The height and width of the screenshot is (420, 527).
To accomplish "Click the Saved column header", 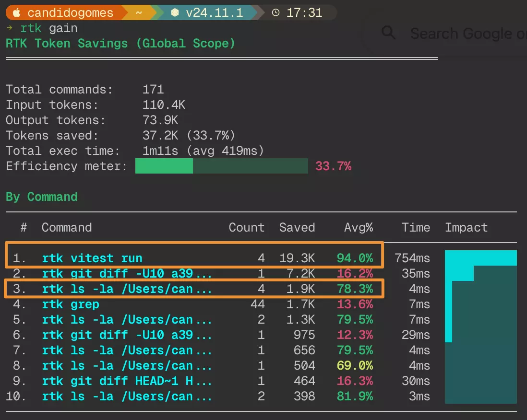I will coord(297,227).
